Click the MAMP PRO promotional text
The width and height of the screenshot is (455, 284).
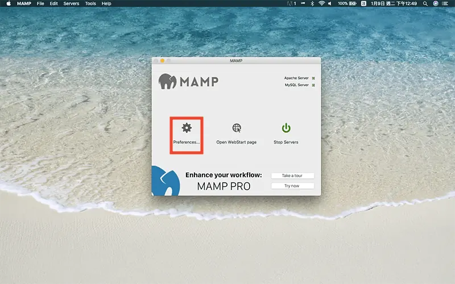pyautogui.click(x=224, y=186)
